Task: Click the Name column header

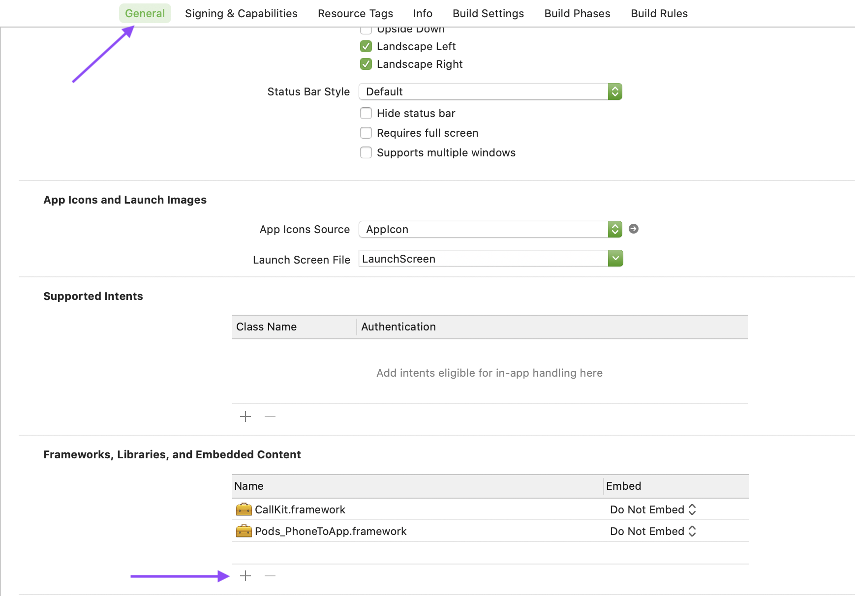Action: point(249,486)
